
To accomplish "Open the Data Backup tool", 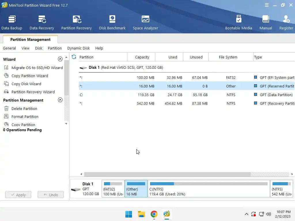I will [x=12, y=22].
